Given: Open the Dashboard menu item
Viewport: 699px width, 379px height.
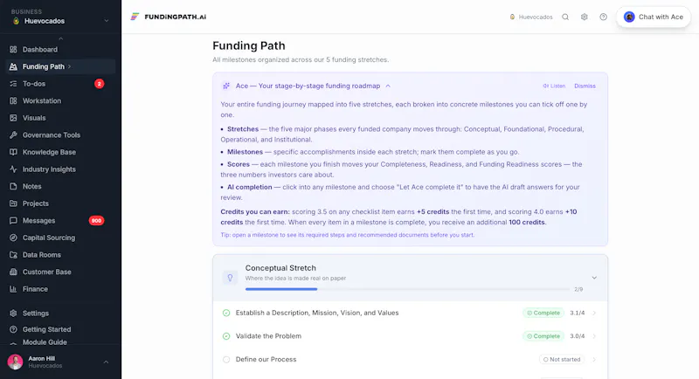Looking at the screenshot, I should click(x=60, y=50).
